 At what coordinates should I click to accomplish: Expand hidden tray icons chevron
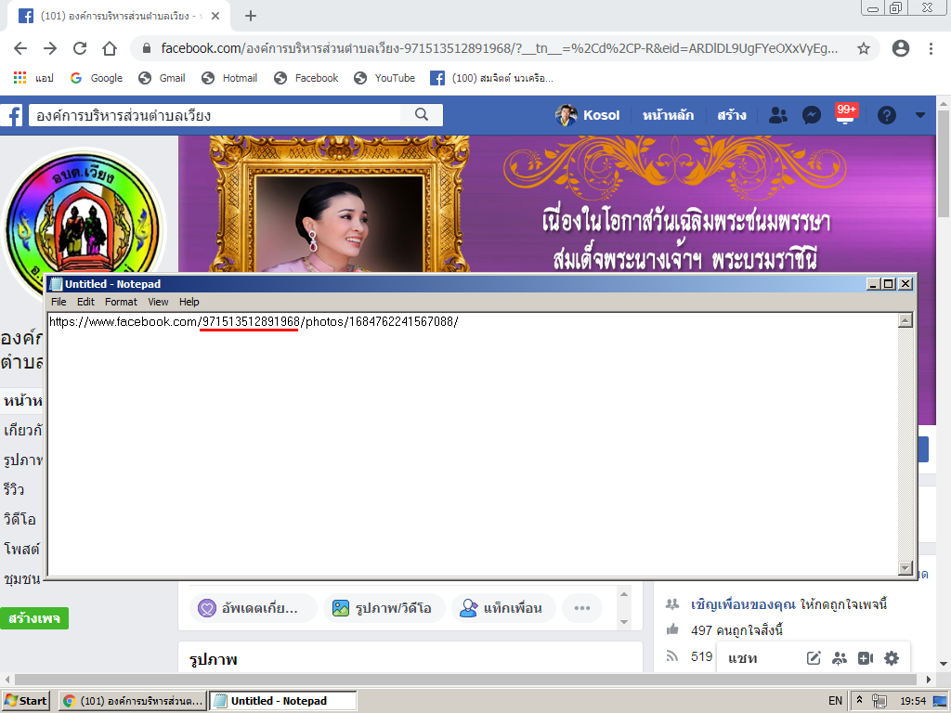click(859, 700)
